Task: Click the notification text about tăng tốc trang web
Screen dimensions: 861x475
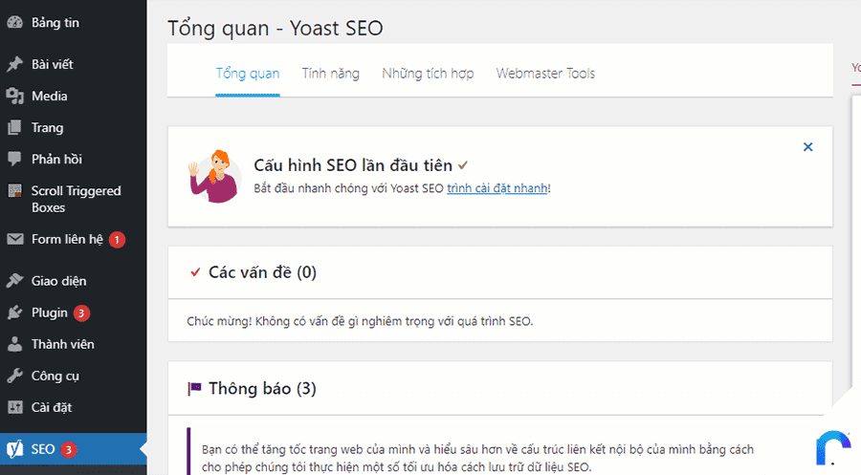Action: tap(477, 459)
